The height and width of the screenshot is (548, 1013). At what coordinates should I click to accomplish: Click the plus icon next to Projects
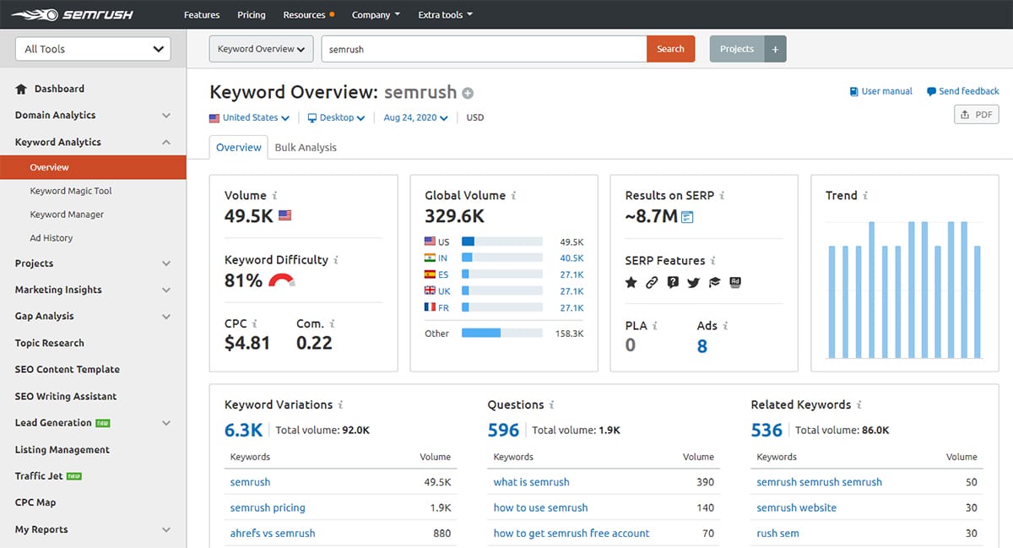click(775, 49)
